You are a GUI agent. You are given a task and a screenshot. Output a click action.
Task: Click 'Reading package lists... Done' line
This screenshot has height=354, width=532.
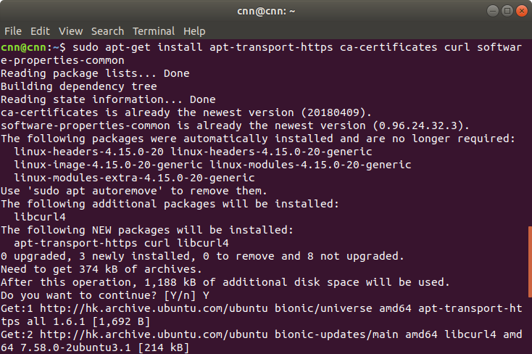95,73
